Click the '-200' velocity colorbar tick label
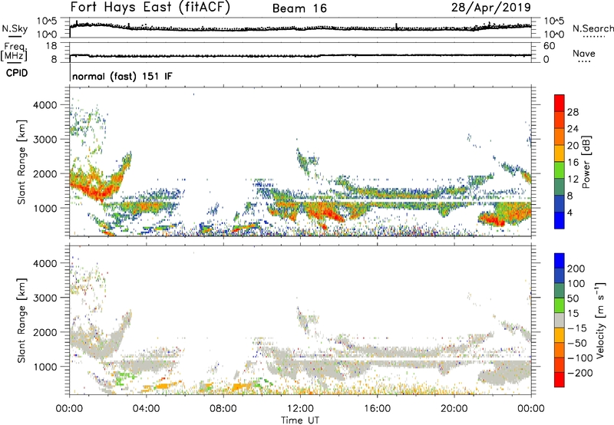The width and height of the screenshot is (614, 425). pos(580,373)
